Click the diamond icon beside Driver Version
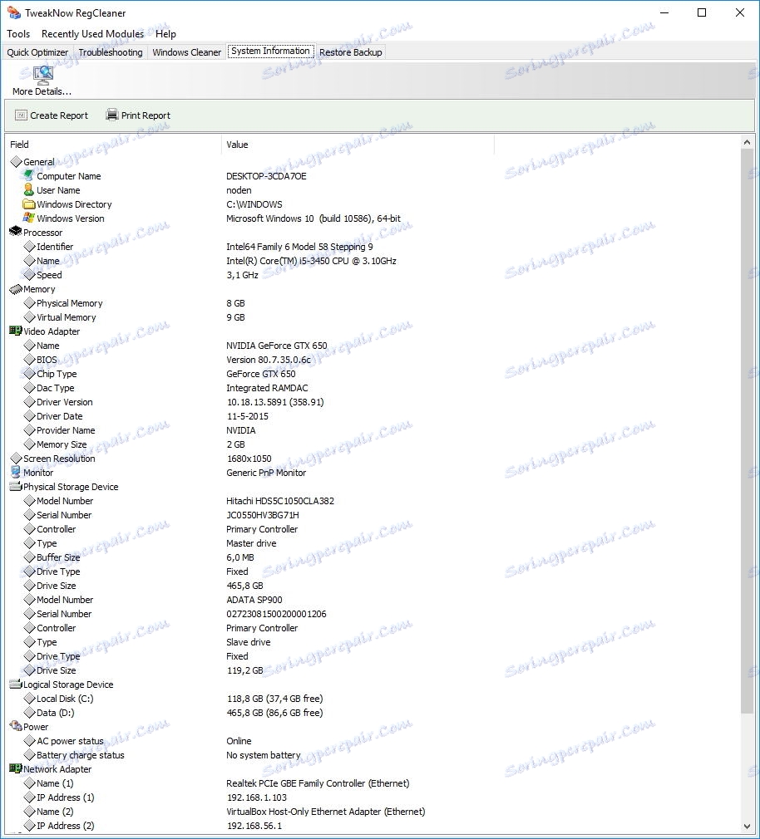Image resolution: width=760 pixels, height=839 pixels. (x=29, y=402)
